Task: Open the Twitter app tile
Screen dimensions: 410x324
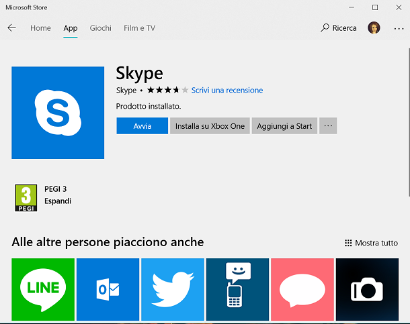Action: [173, 289]
